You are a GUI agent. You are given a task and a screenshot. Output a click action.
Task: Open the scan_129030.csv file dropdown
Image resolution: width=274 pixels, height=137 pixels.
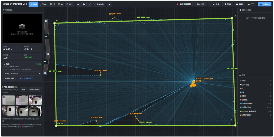(x=22, y=73)
